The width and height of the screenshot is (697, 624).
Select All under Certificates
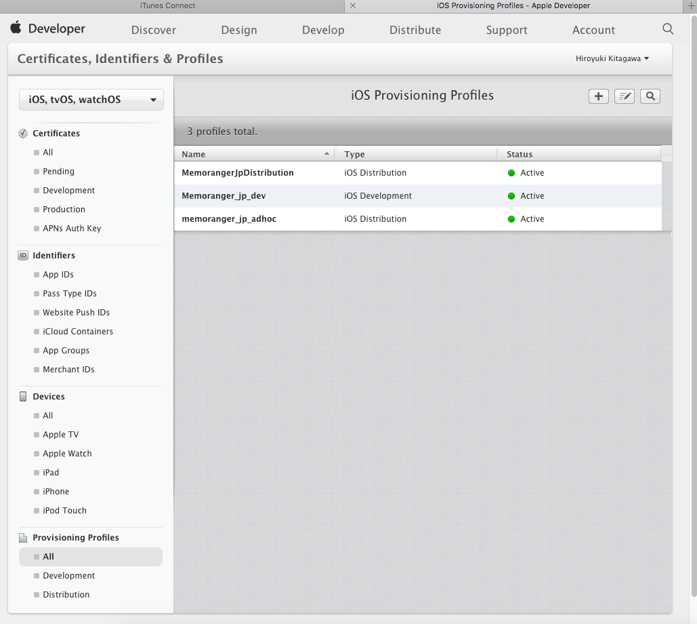coord(47,152)
